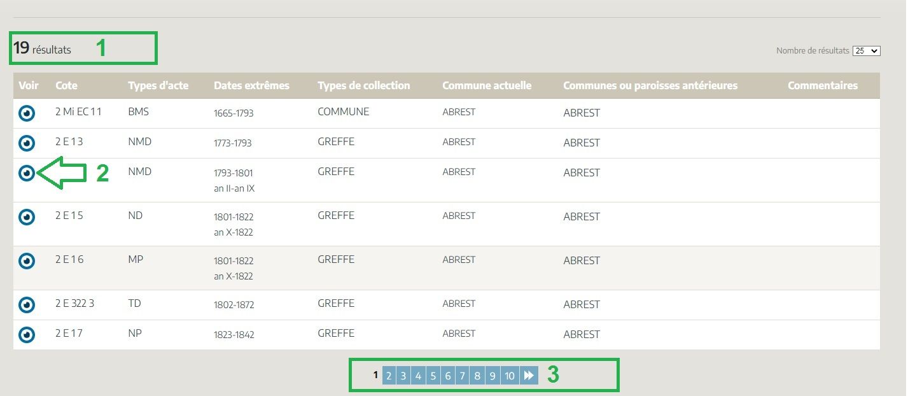Navigate to results page 10
The width and height of the screenshot is (908, 396).
pyautogui.click(x=509, y=376)
